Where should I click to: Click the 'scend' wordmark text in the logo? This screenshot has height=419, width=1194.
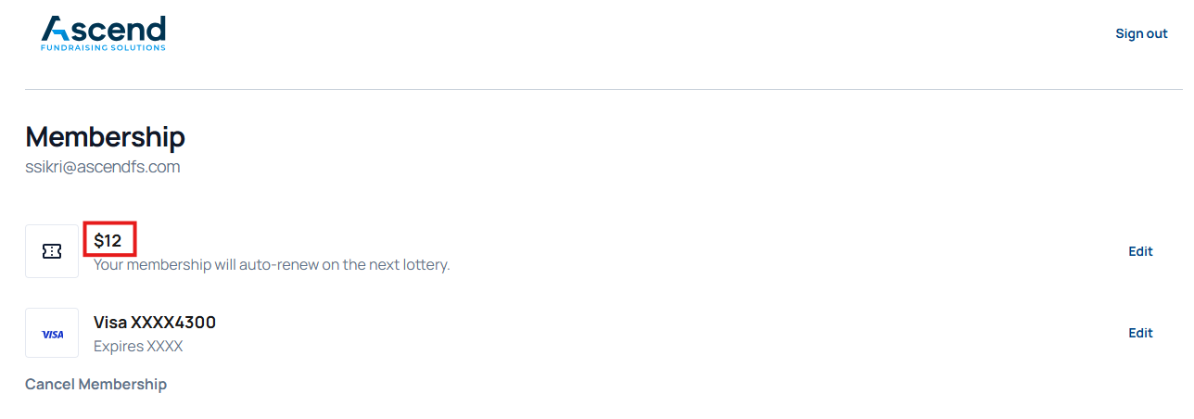117,28
